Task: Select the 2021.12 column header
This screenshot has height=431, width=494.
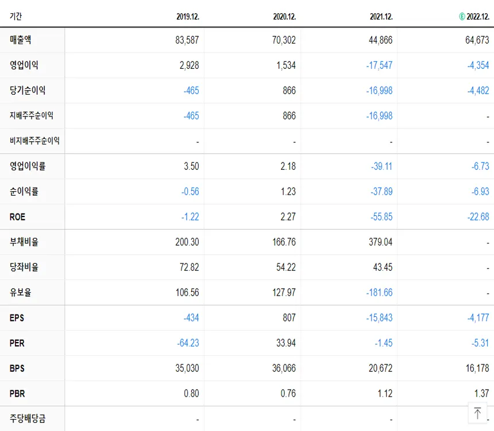Action: (380, 17)
